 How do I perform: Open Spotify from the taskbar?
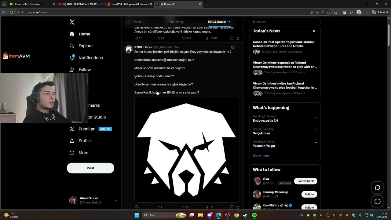coord(254,215)
